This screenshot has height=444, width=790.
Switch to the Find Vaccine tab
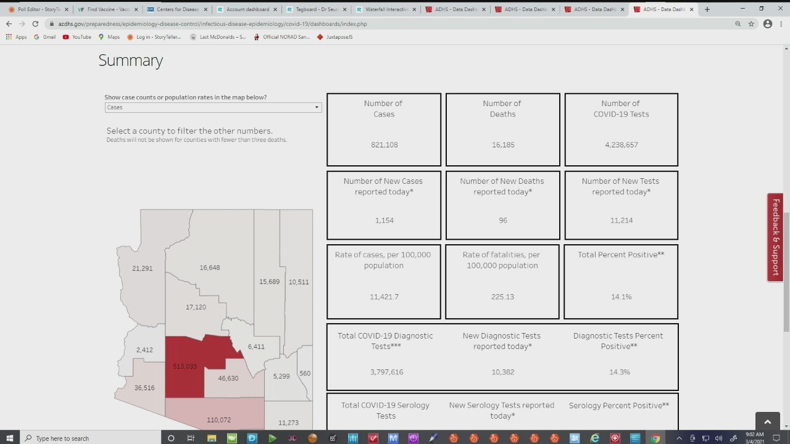104,9
